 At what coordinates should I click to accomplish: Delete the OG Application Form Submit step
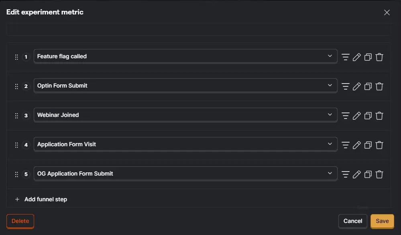379,174
